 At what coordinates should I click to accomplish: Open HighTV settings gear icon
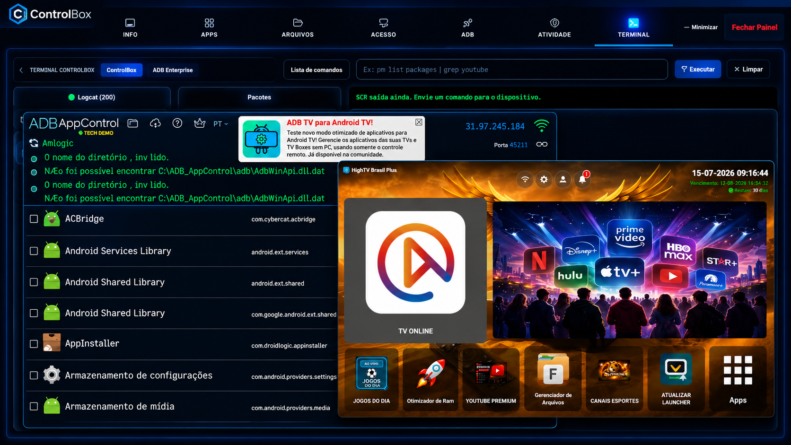coord(544,179)
